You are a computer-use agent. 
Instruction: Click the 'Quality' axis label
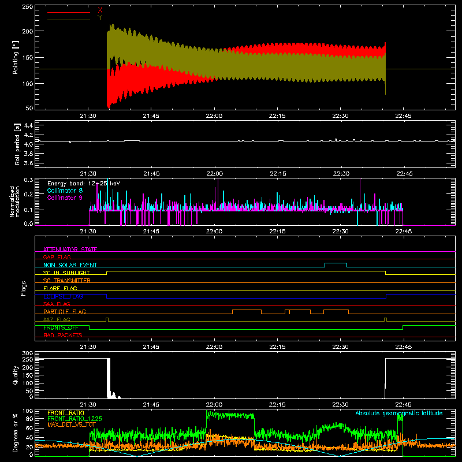pyautogui.click(x=16, y=375)
